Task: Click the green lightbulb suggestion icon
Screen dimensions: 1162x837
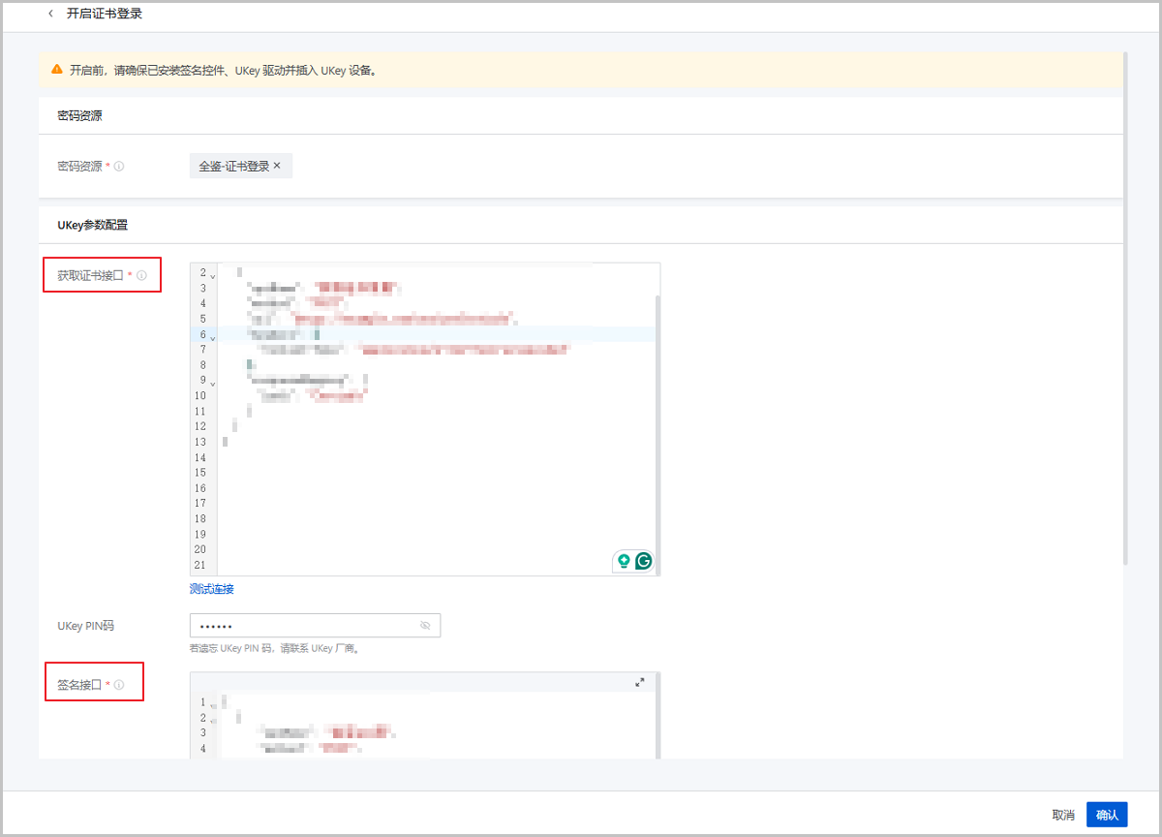Action: pos(624,561)
